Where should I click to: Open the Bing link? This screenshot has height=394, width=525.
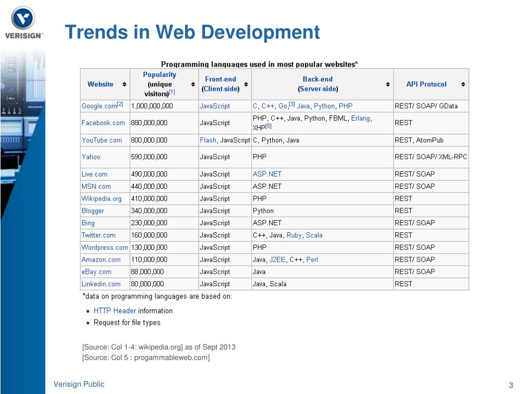point(88,223)
